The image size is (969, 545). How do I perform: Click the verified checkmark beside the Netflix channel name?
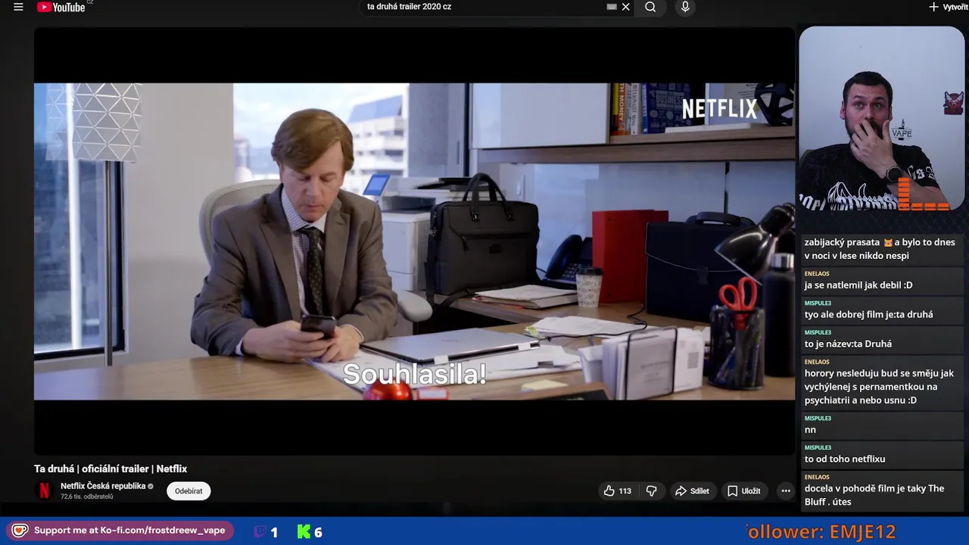[x=151, y=486]
